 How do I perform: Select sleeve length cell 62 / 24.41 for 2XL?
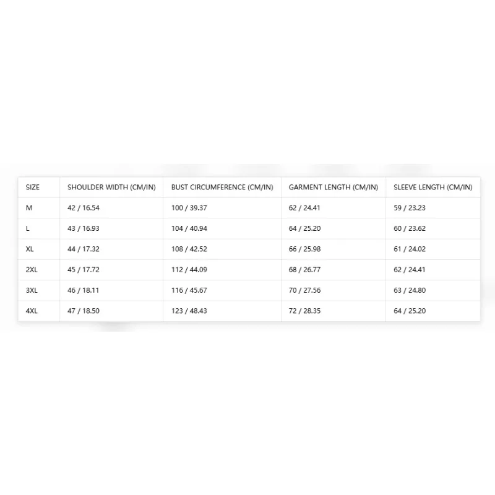tap(410, 270)
